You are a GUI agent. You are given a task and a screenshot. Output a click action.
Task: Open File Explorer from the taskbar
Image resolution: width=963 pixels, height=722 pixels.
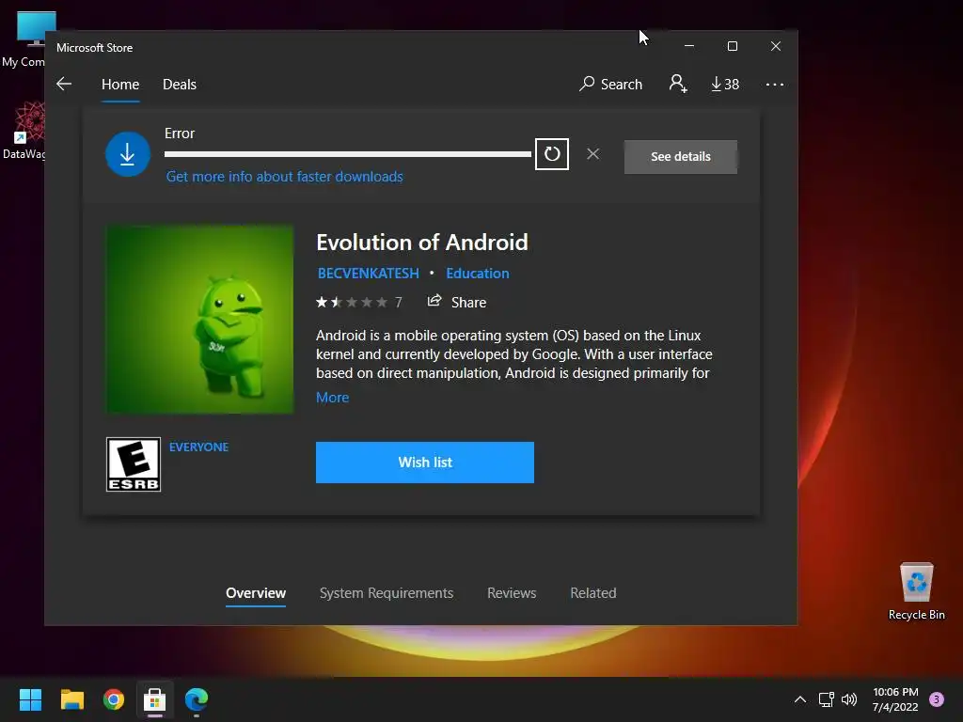point(71,699)
